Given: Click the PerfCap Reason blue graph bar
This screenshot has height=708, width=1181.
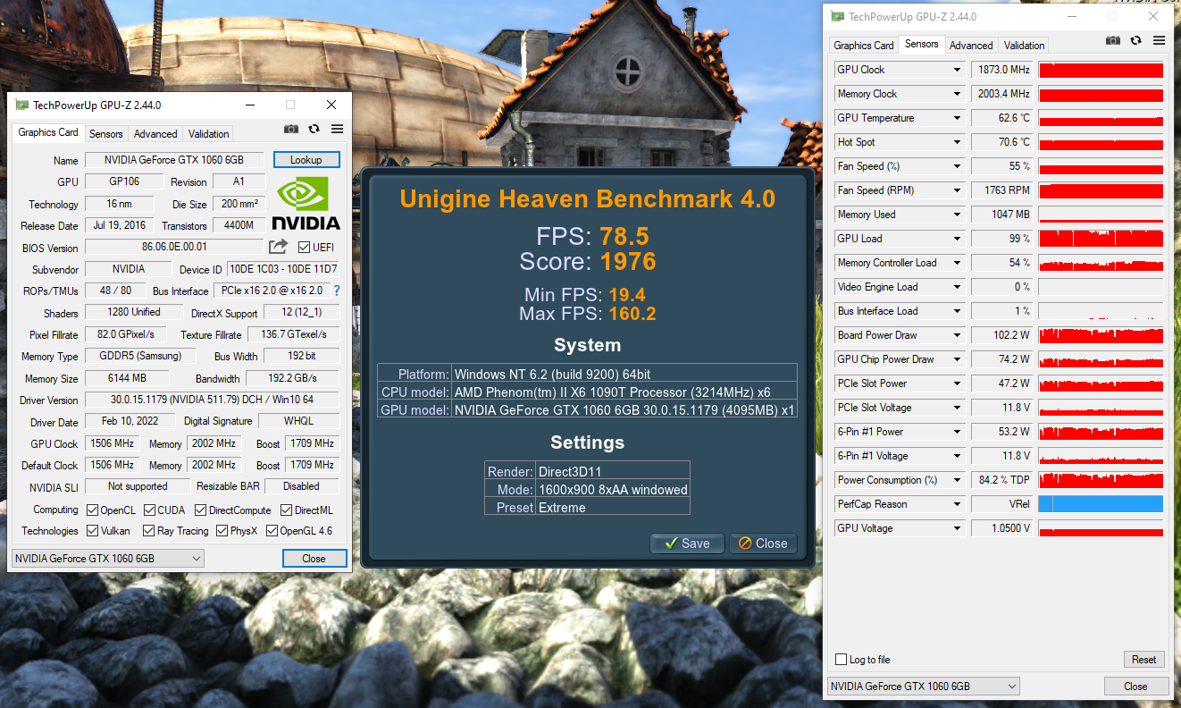Looking at the screenshot, I should (1101, 504).
